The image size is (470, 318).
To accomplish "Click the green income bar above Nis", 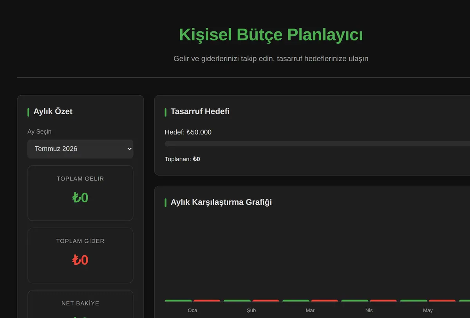I will [354, 301].
